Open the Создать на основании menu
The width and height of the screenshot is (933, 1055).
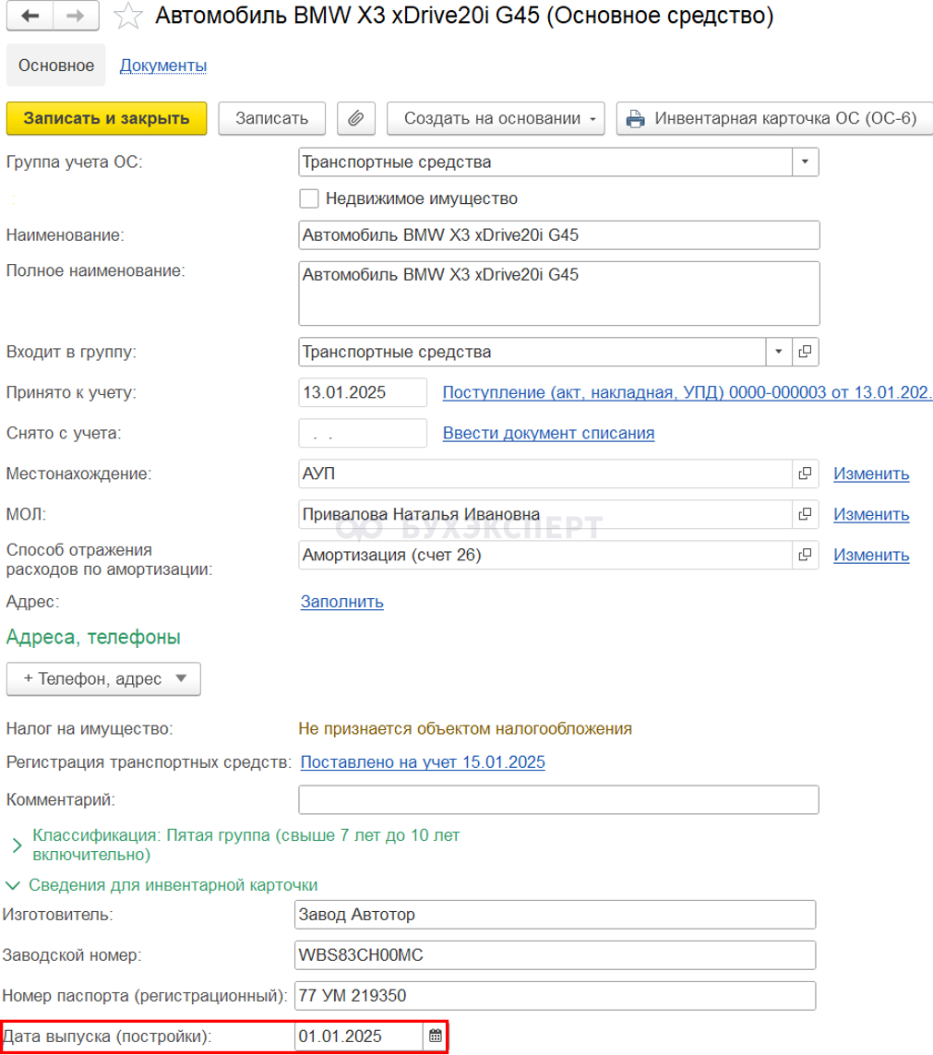coord(496,118)
